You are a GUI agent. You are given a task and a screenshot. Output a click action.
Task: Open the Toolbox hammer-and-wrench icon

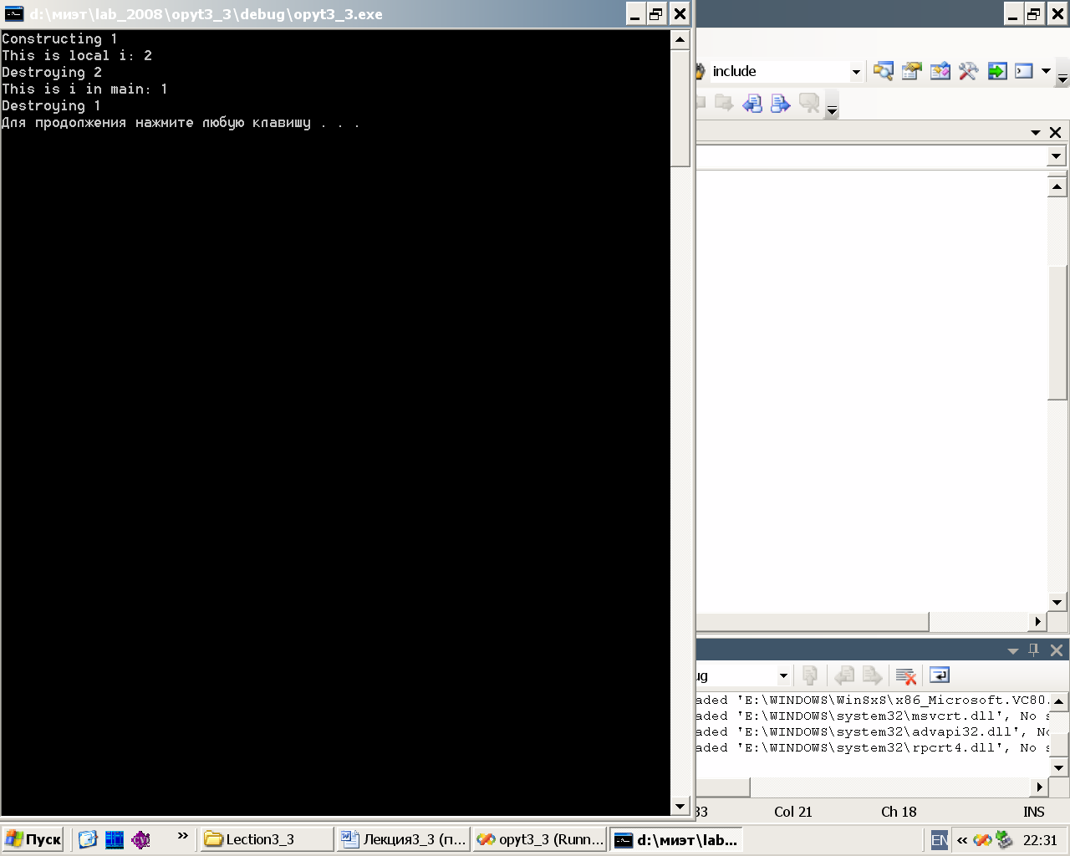(969, 71)
